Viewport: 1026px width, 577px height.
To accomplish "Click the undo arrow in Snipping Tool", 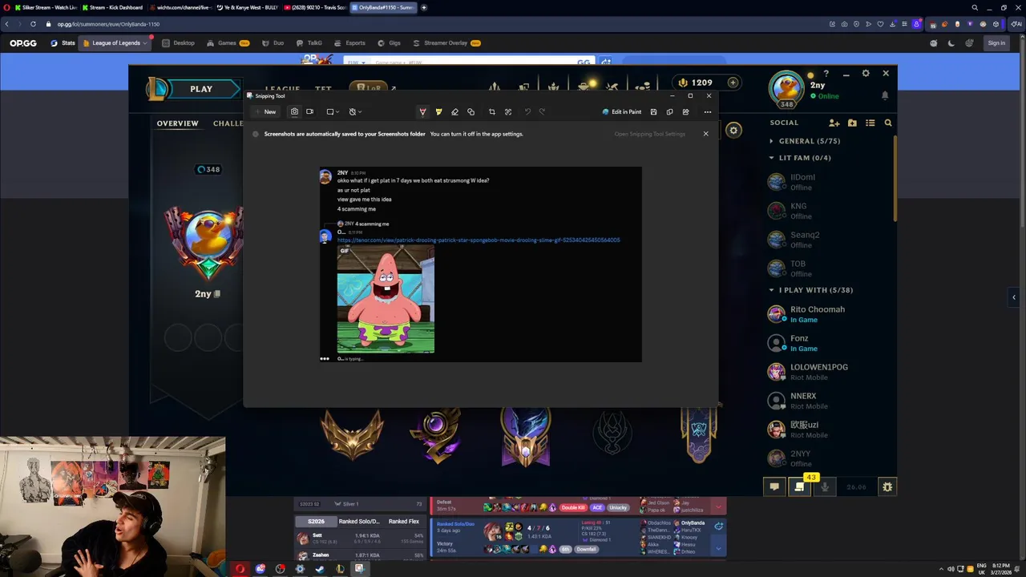I will point(527,112).
